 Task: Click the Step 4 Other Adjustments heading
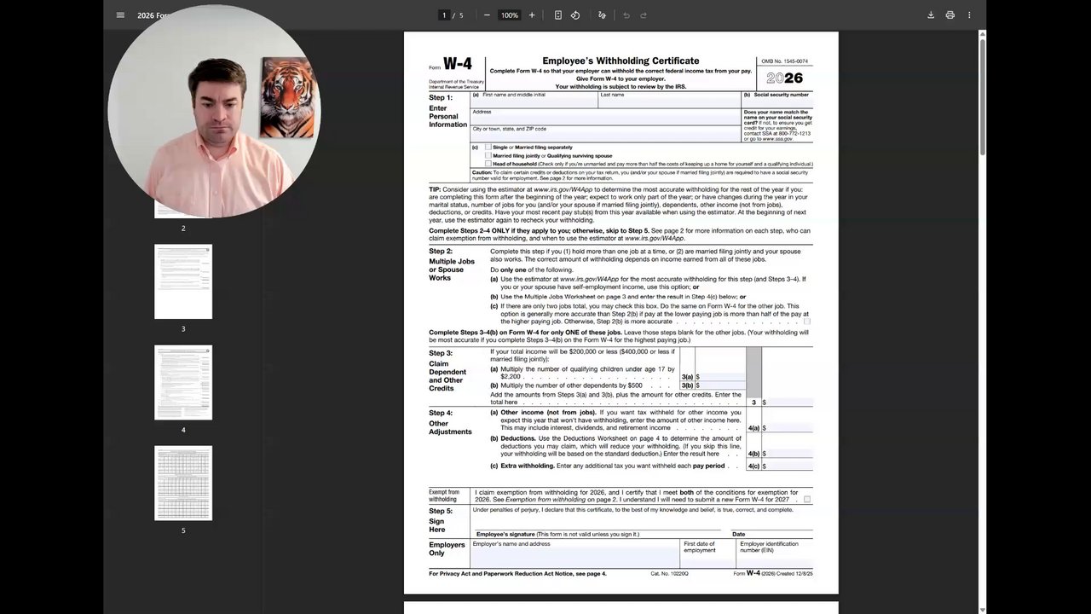(450, 422)
